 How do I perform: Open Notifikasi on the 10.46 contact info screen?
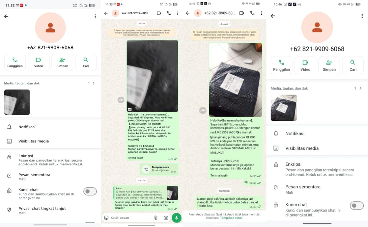(317, 133)
